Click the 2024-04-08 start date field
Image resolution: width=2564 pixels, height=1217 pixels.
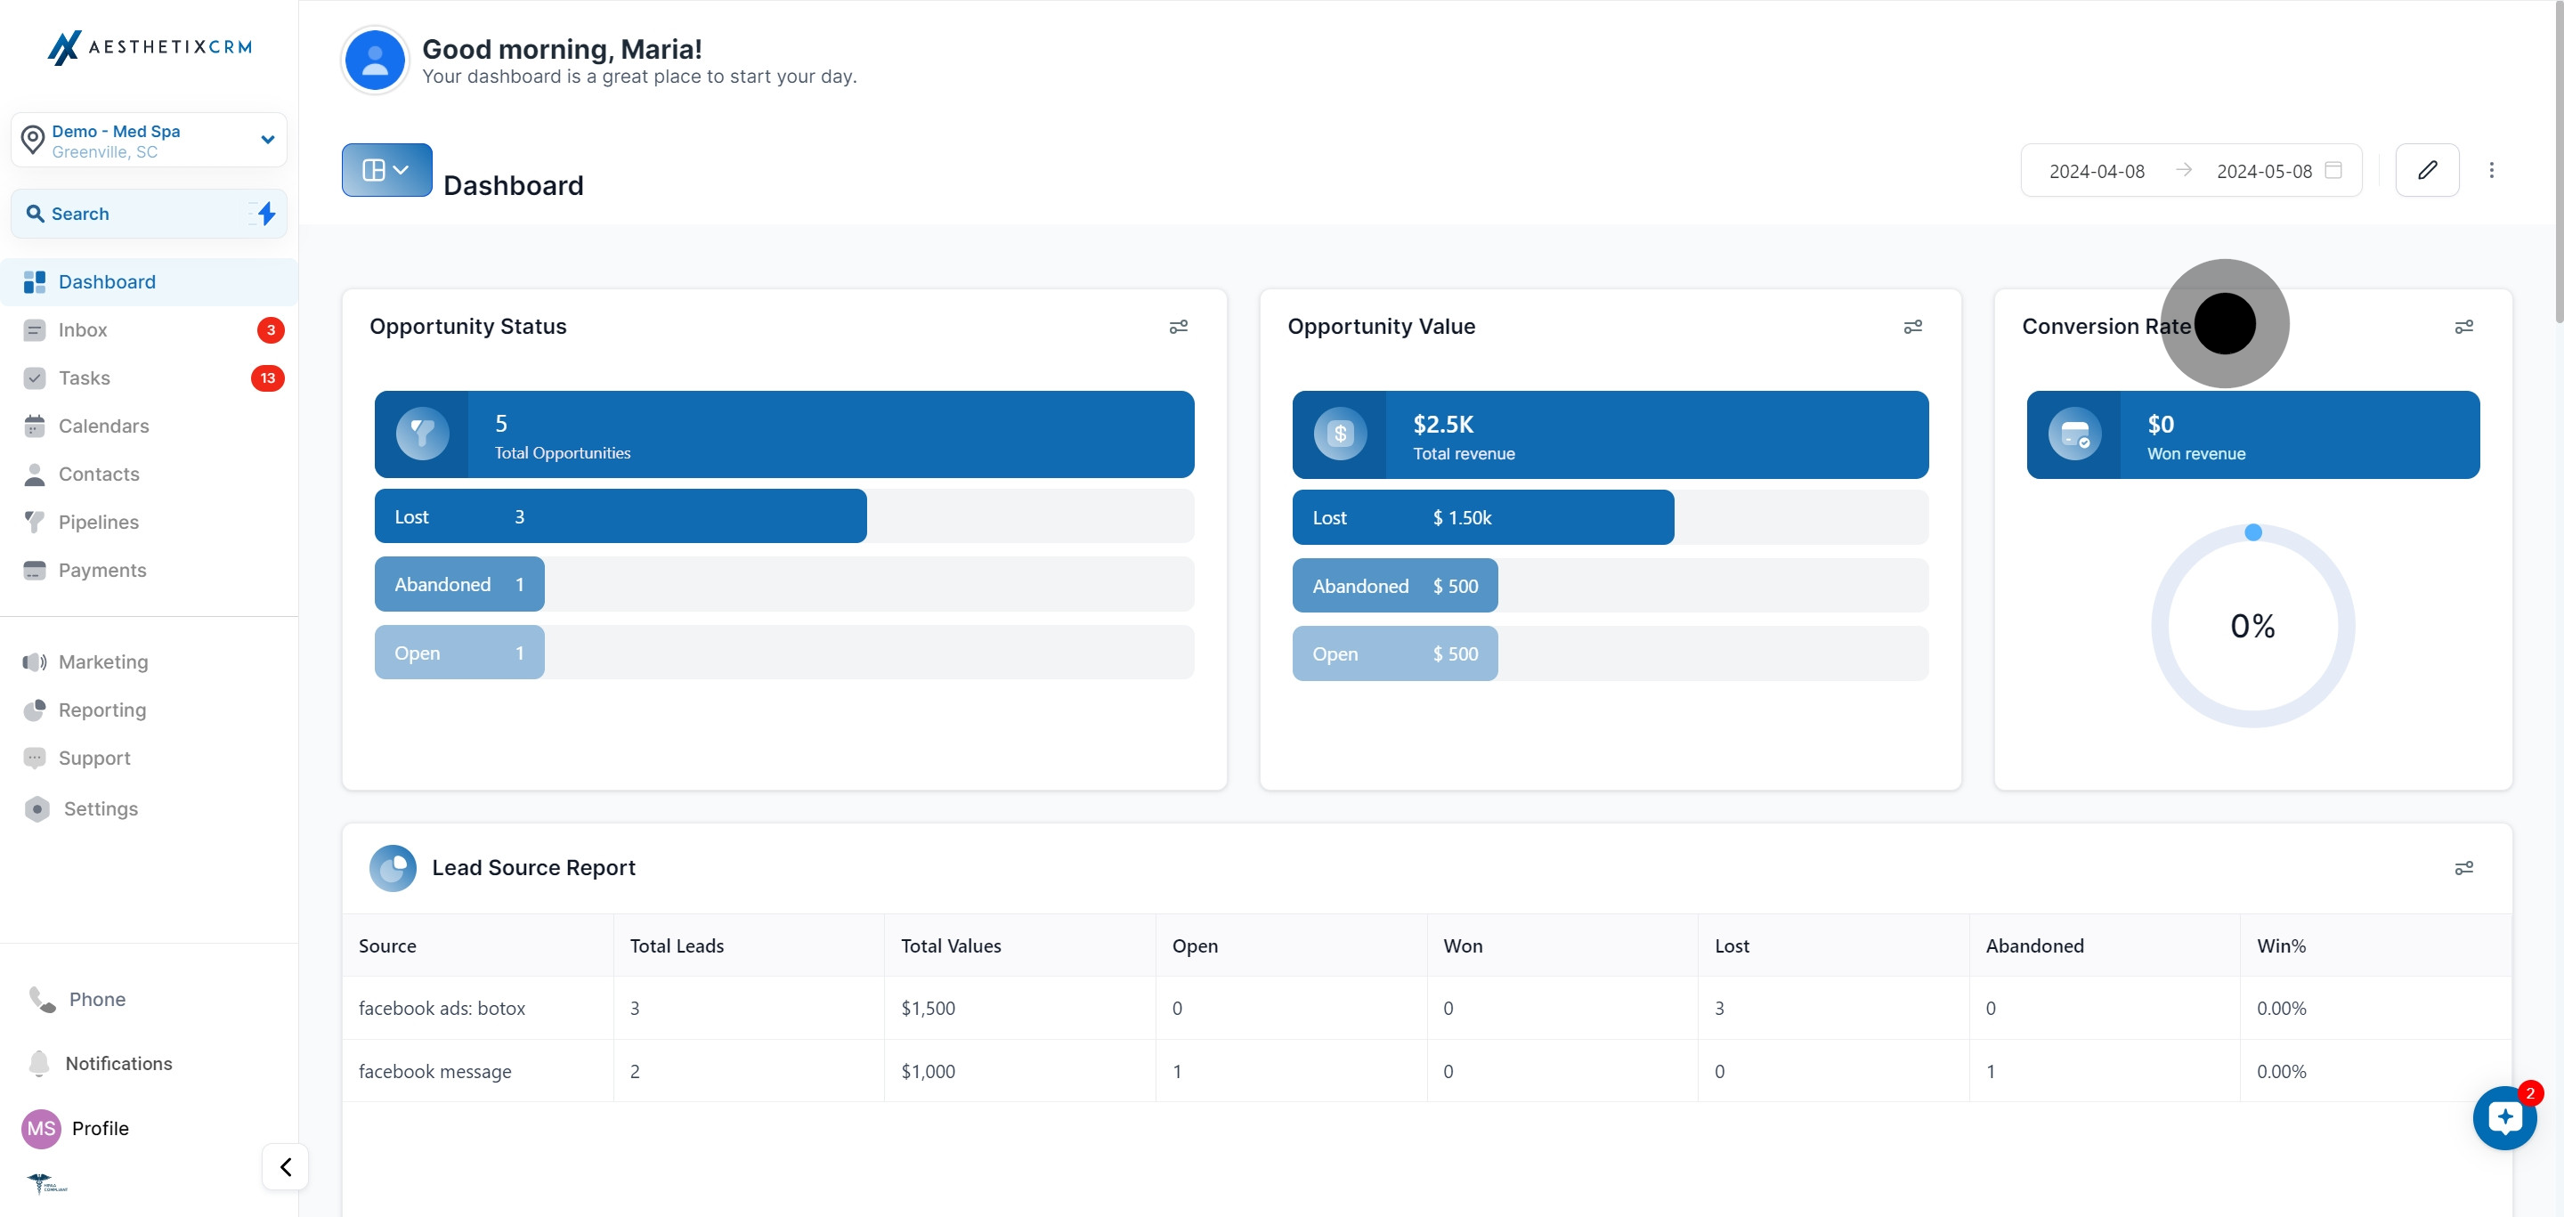click(x=2097, y=171)
